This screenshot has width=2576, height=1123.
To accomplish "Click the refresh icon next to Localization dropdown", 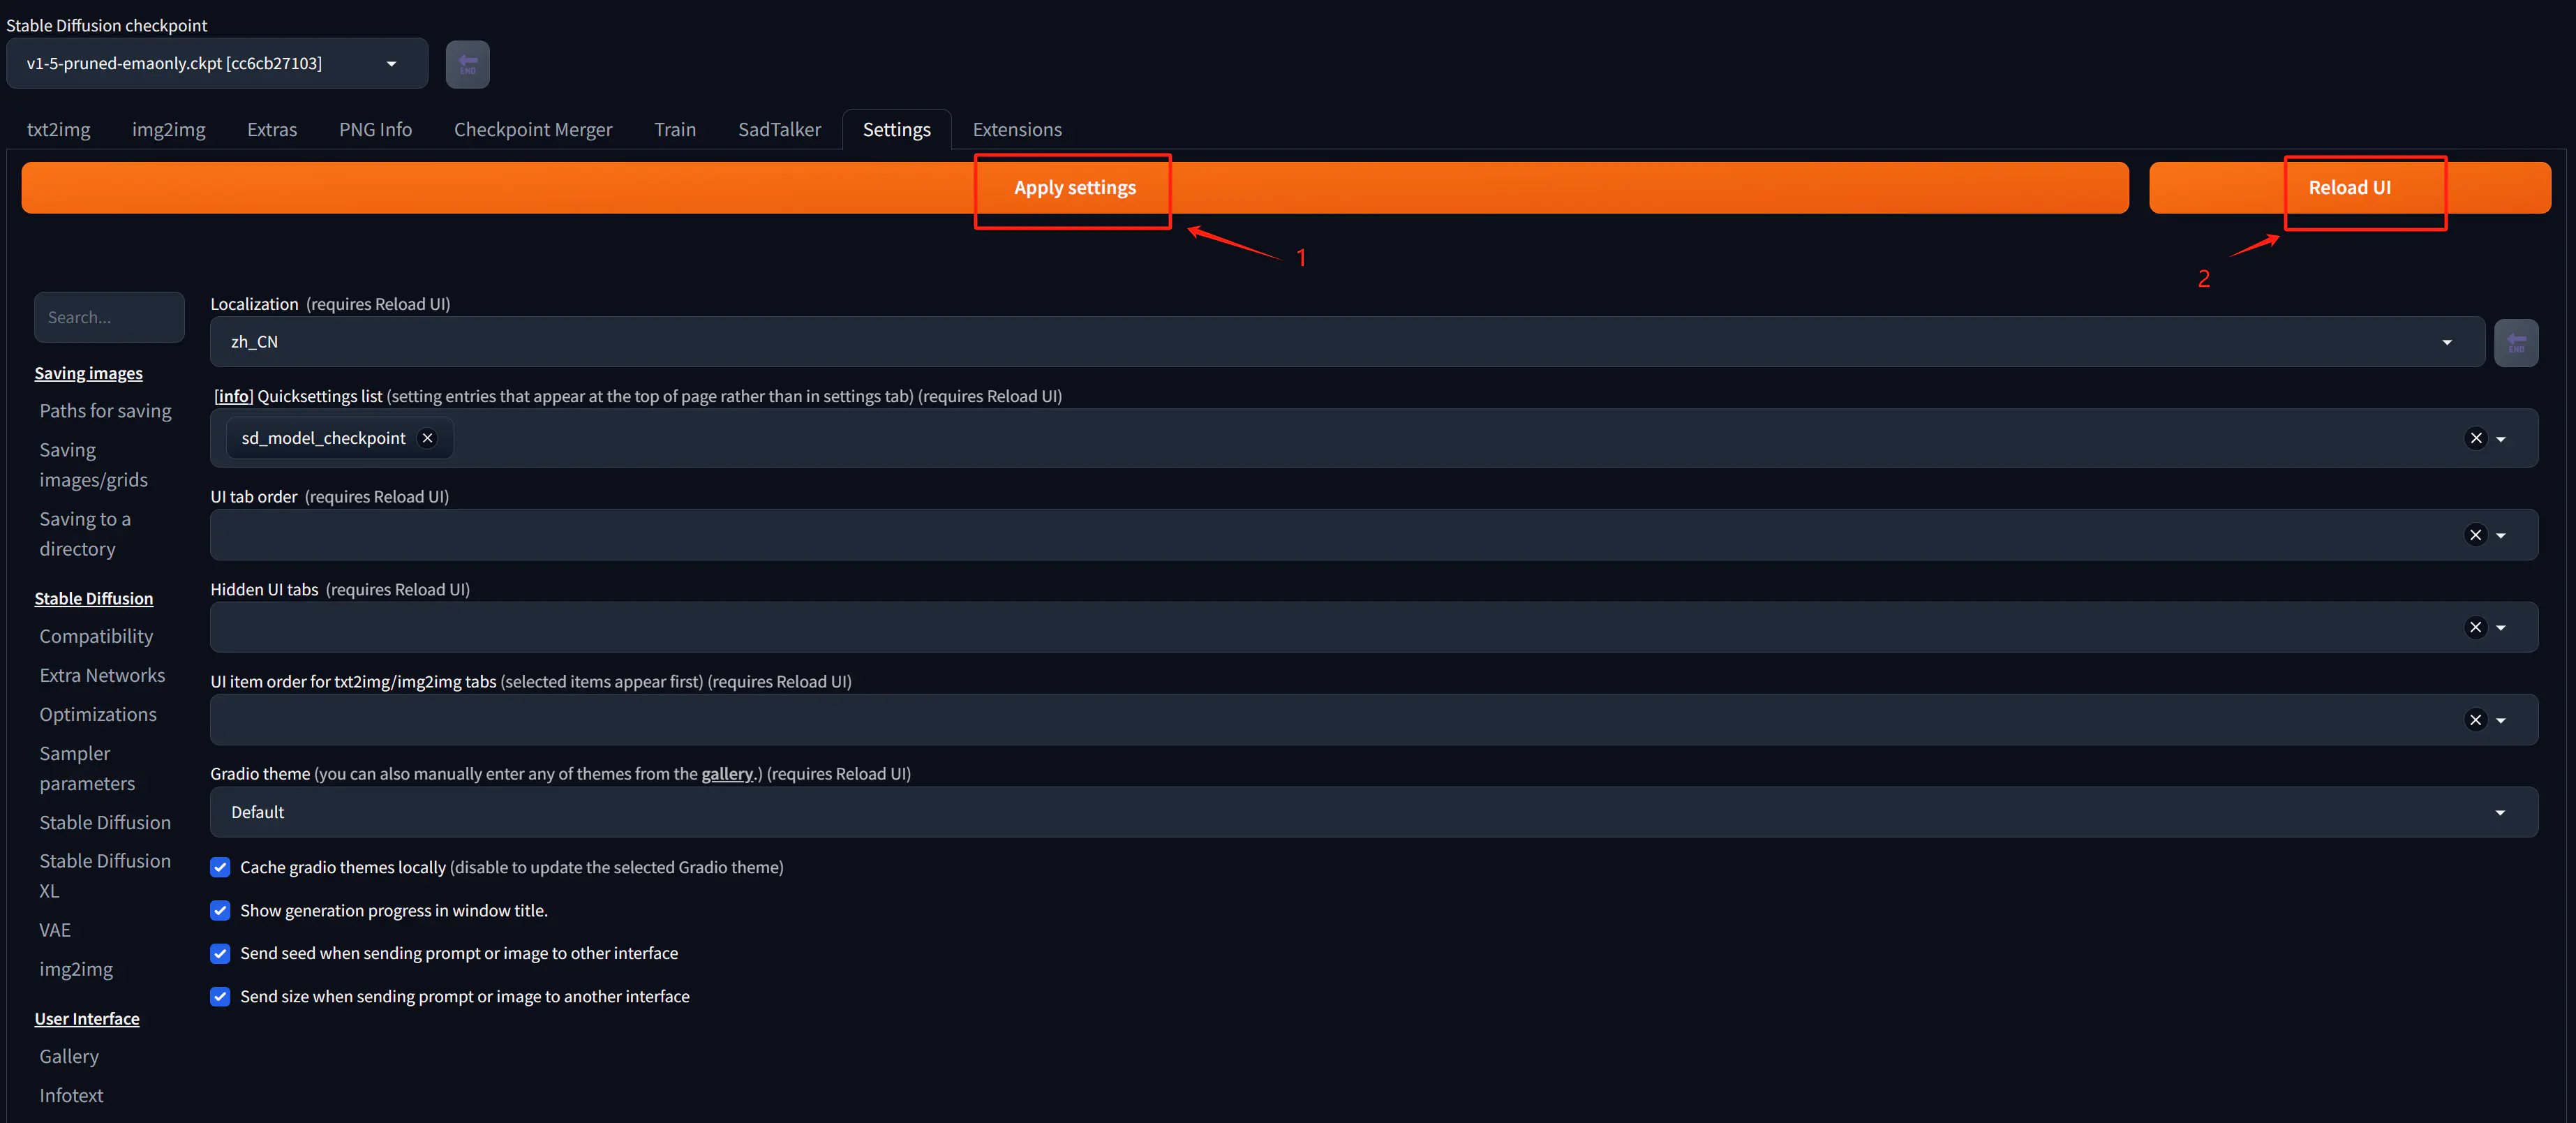I will pos(2515,343).
